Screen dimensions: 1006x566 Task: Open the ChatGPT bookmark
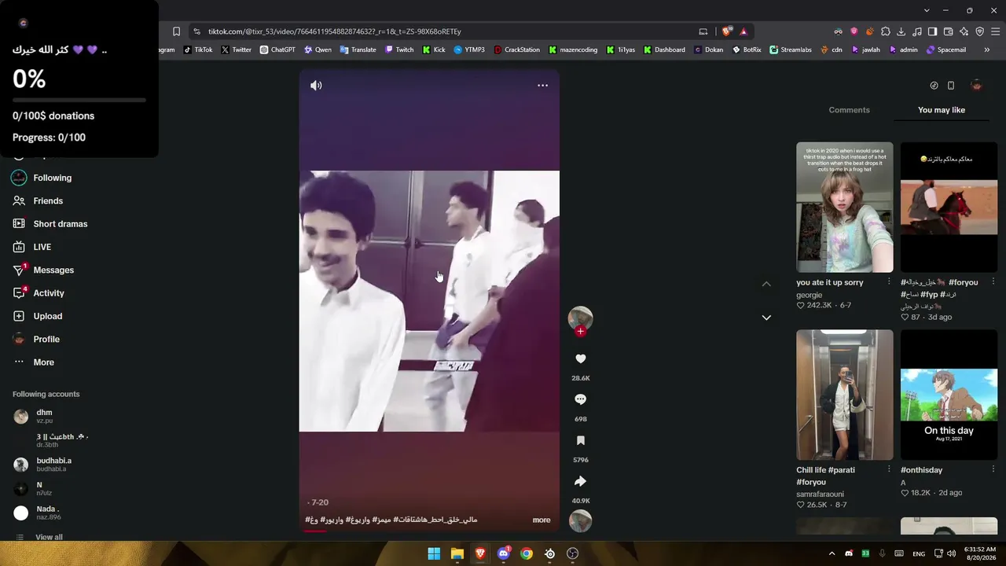tap(277, 50)
